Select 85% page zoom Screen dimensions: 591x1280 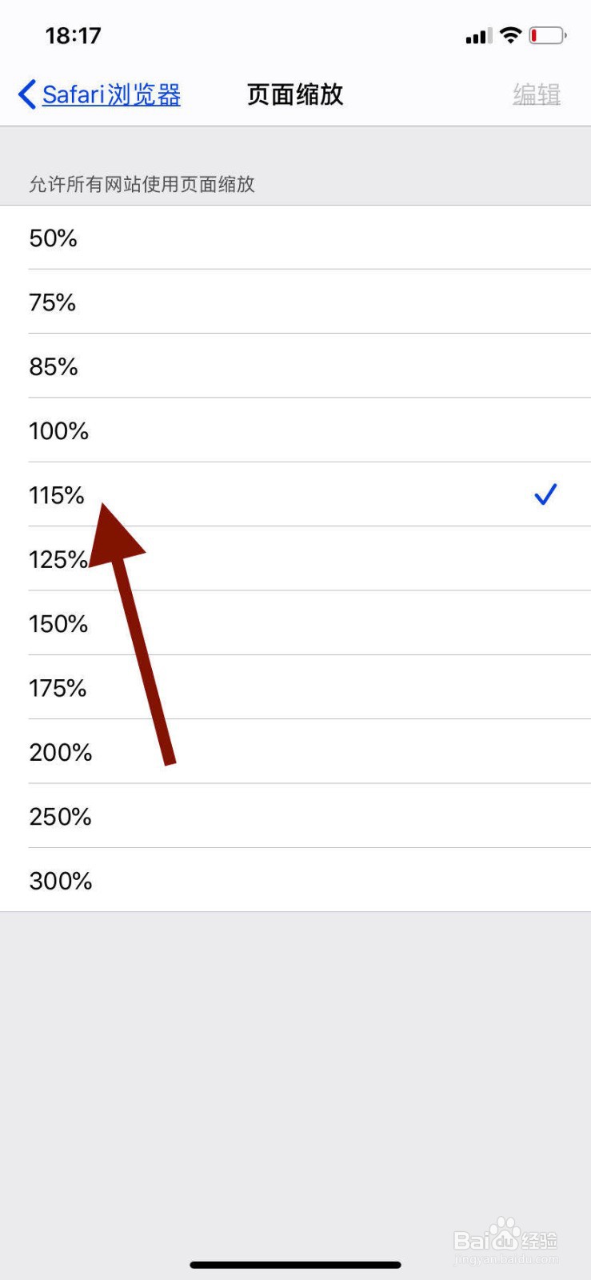295,366
